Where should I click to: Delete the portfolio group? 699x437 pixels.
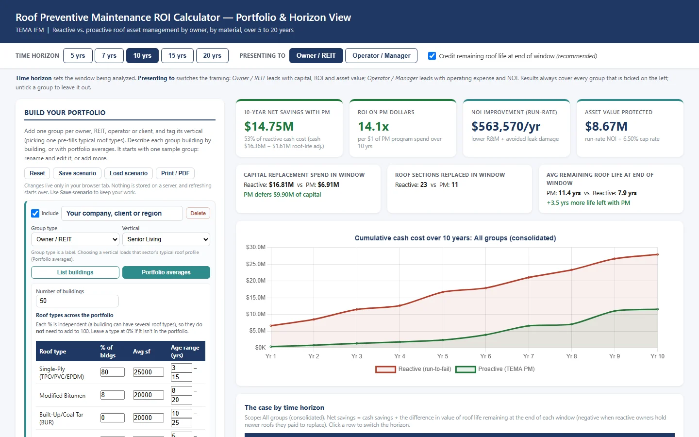click(x=198, y=213)
